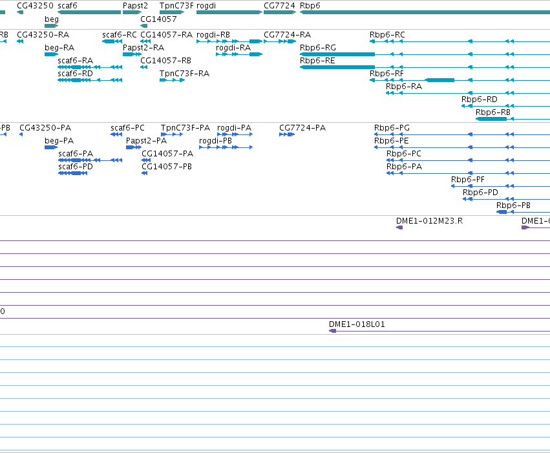Image resolution: width=550 pixels, height=453 pixels.
Task: Select the scaf6-PA label
Action: click(76, 154)
